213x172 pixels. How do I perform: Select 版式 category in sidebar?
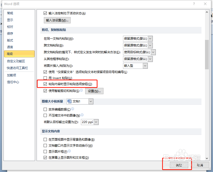pyautogui.click(x=19, y=40)
